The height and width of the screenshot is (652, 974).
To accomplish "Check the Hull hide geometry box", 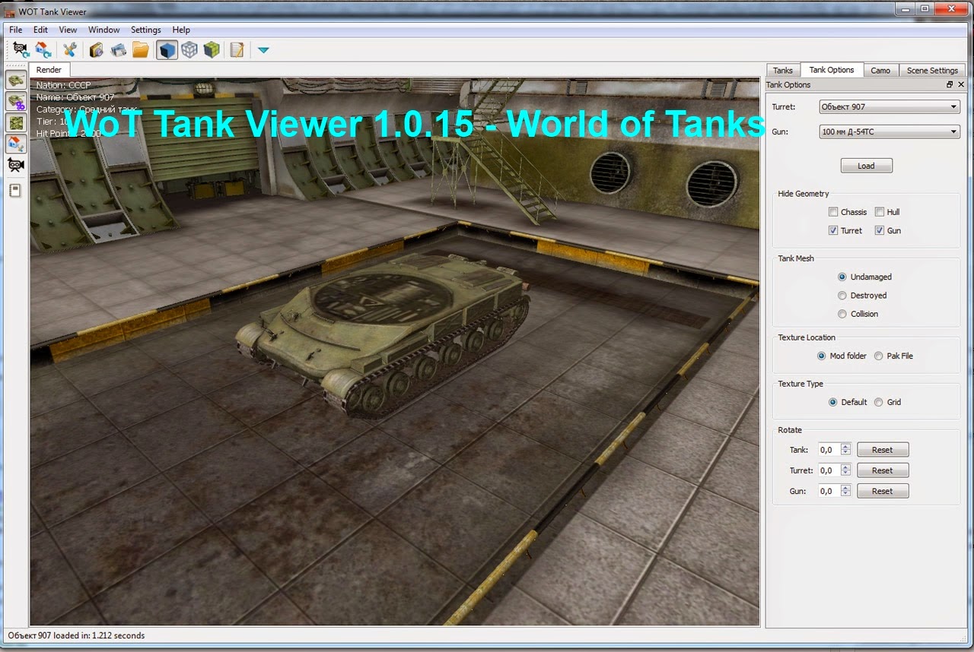I will click(x=879, y=212).
